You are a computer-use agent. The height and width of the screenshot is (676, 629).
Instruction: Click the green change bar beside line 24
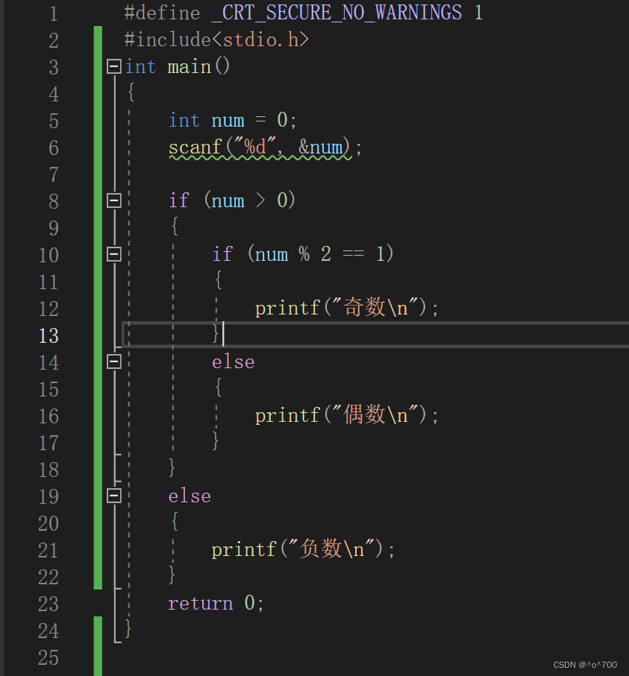tap(98, 630)
